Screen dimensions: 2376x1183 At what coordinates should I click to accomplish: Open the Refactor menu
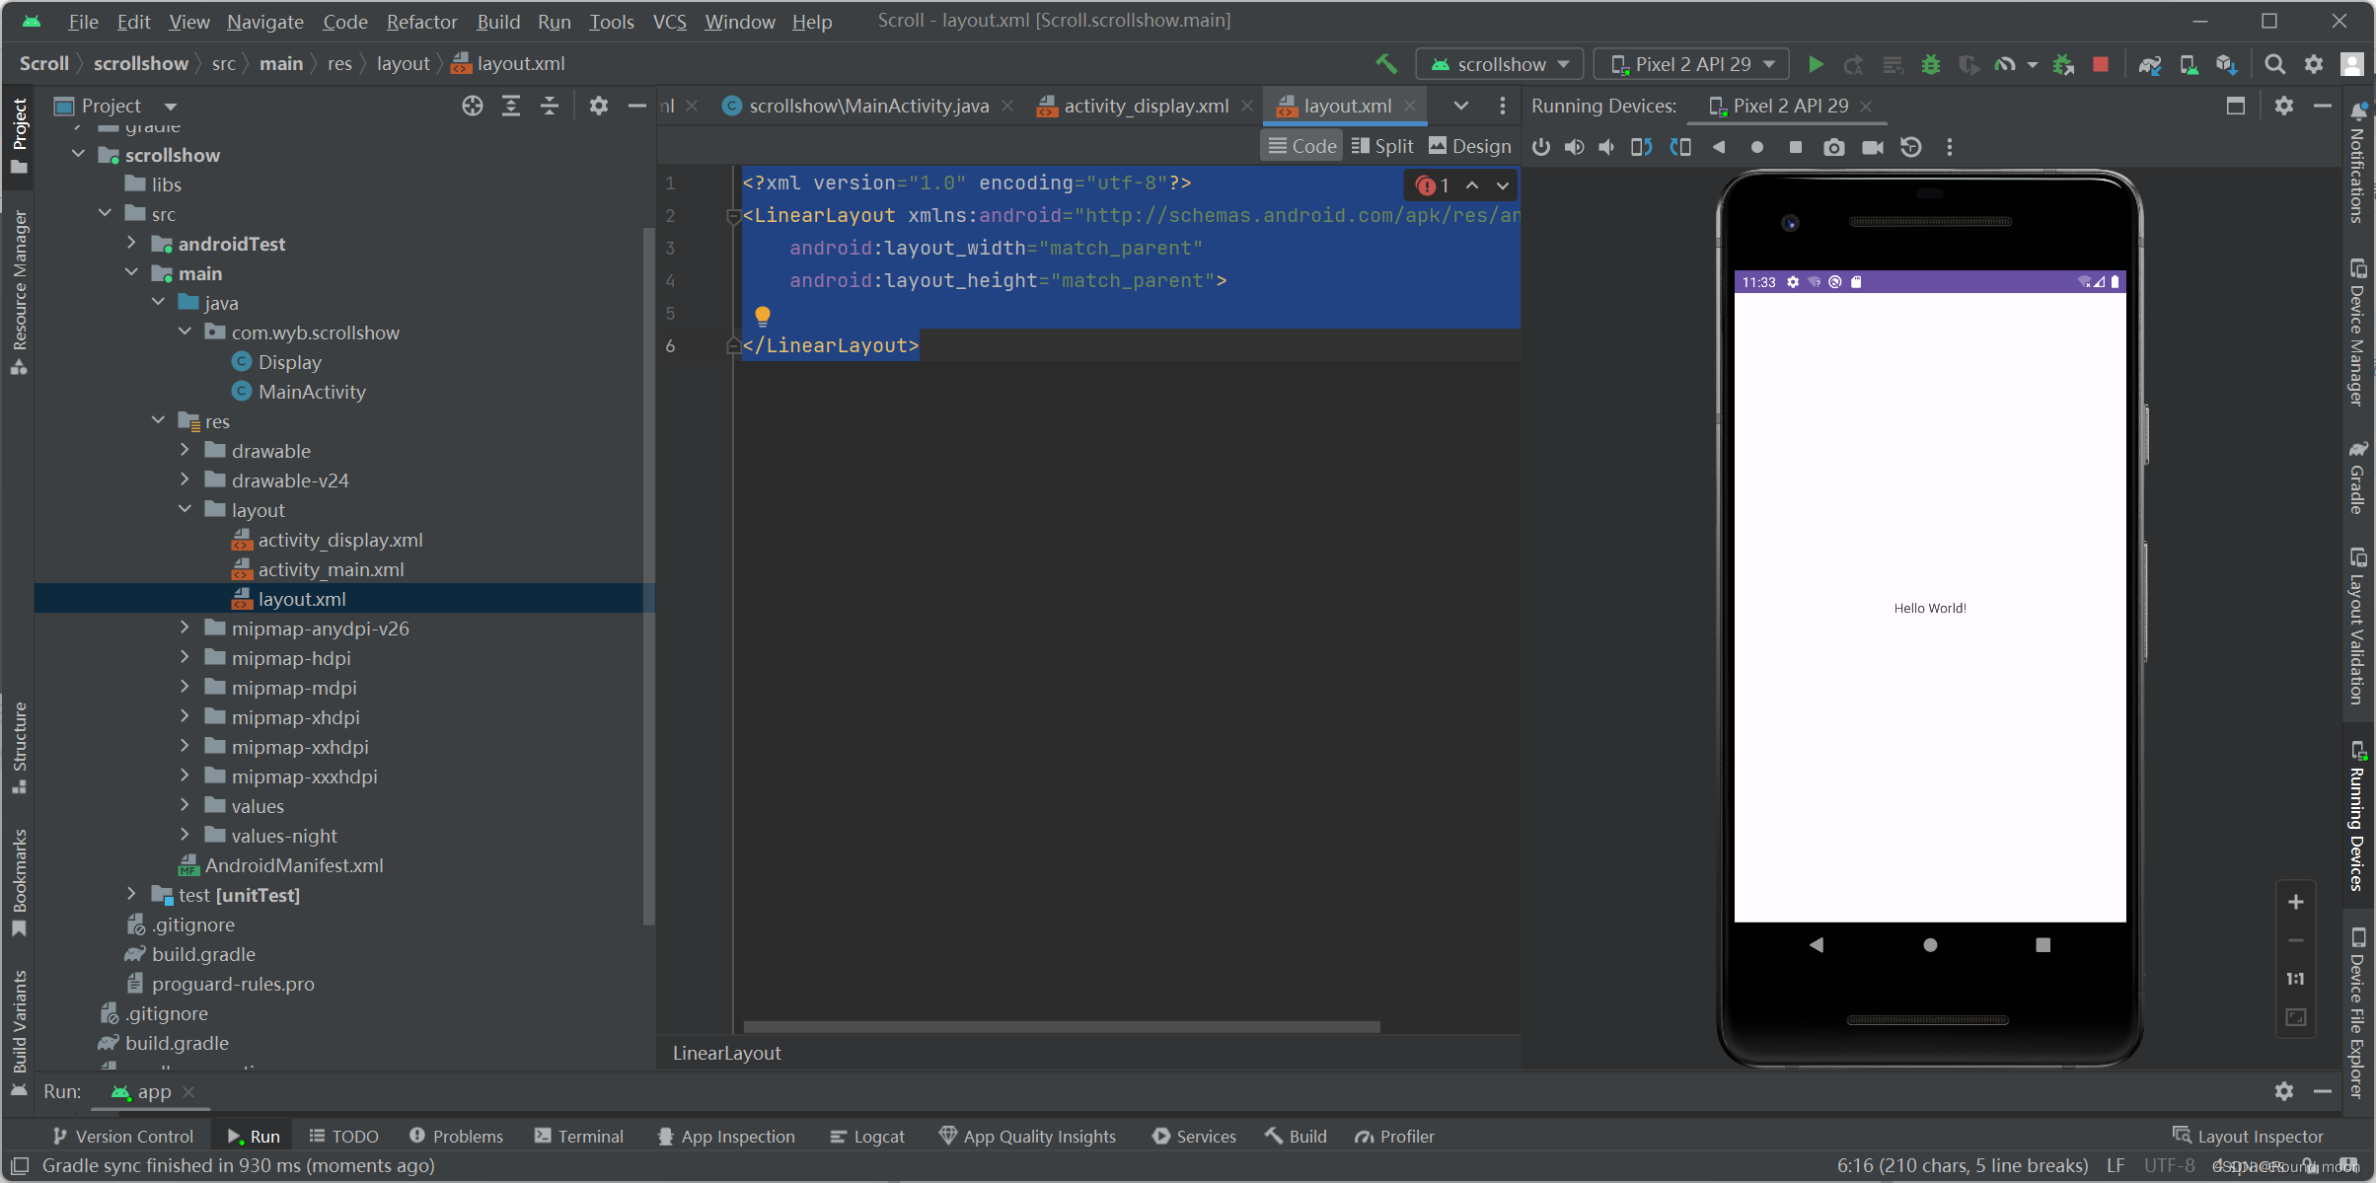421,22
